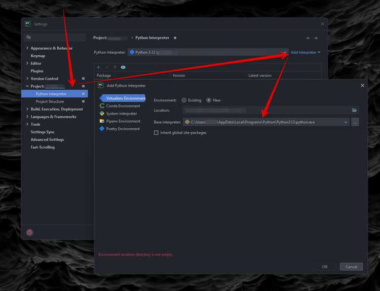Click the Cancel button
Image resolution: width=380 pixels, height=291 pixels.
pyautogui.click(x=351, y=267)
